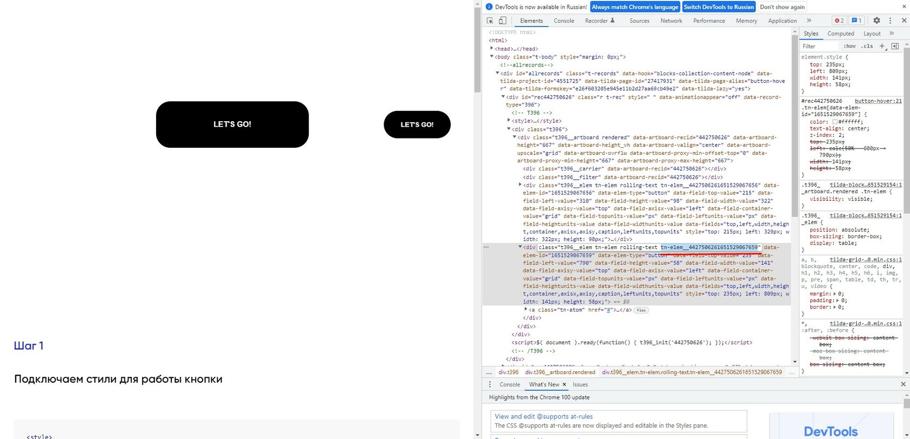
Task: Select the What's New drawer tab
Action: pos(544,384)
